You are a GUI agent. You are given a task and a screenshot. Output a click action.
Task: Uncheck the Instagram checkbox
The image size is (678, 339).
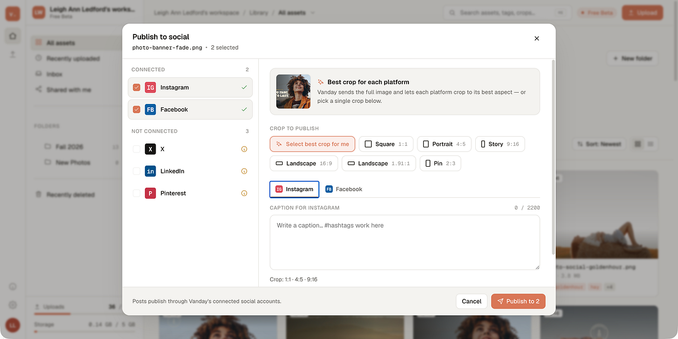coord(137,88)
